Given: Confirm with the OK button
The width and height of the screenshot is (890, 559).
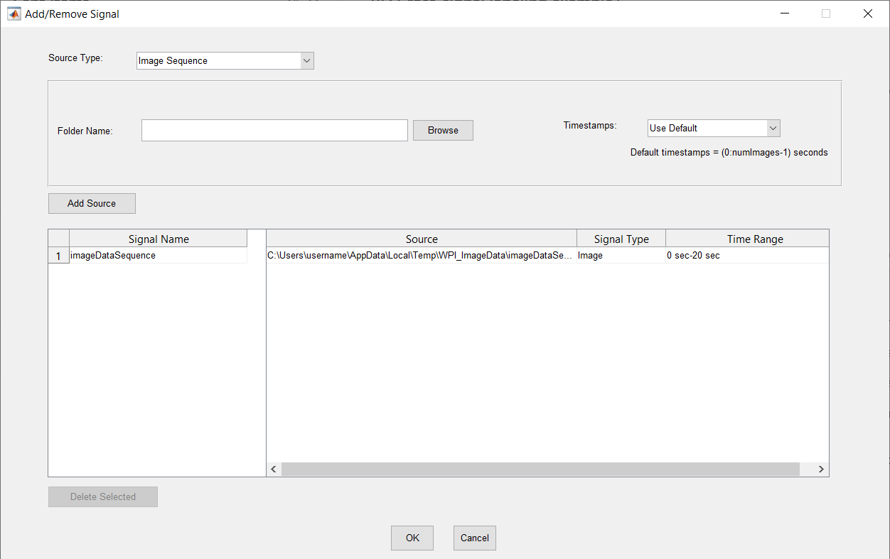Looking at the screenshot, I should pos(412,538).
